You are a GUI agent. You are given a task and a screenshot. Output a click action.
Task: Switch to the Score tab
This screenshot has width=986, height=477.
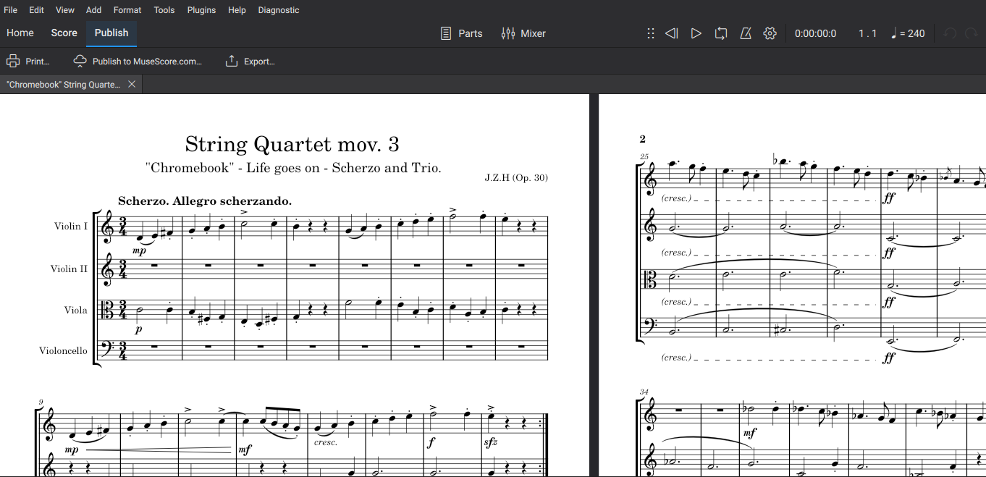[x=64, y=33]
